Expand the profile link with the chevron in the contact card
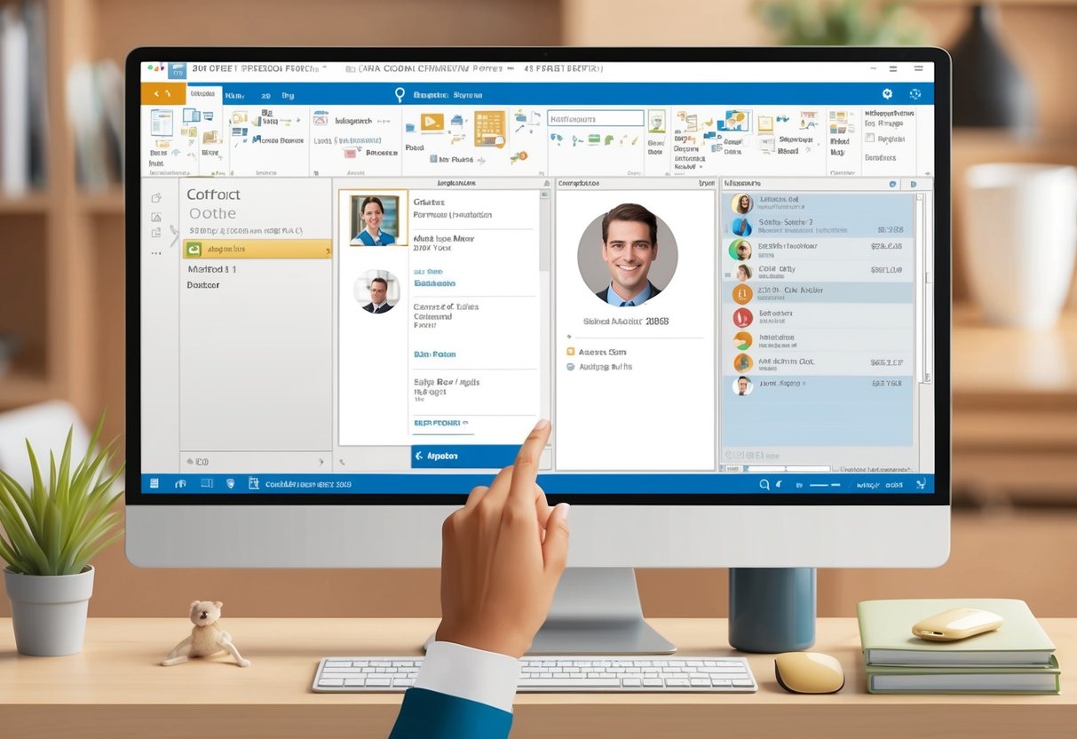 point(442,422)
